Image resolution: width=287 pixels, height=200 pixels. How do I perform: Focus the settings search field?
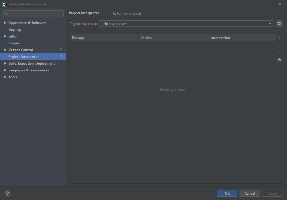[x=35, y=14]
